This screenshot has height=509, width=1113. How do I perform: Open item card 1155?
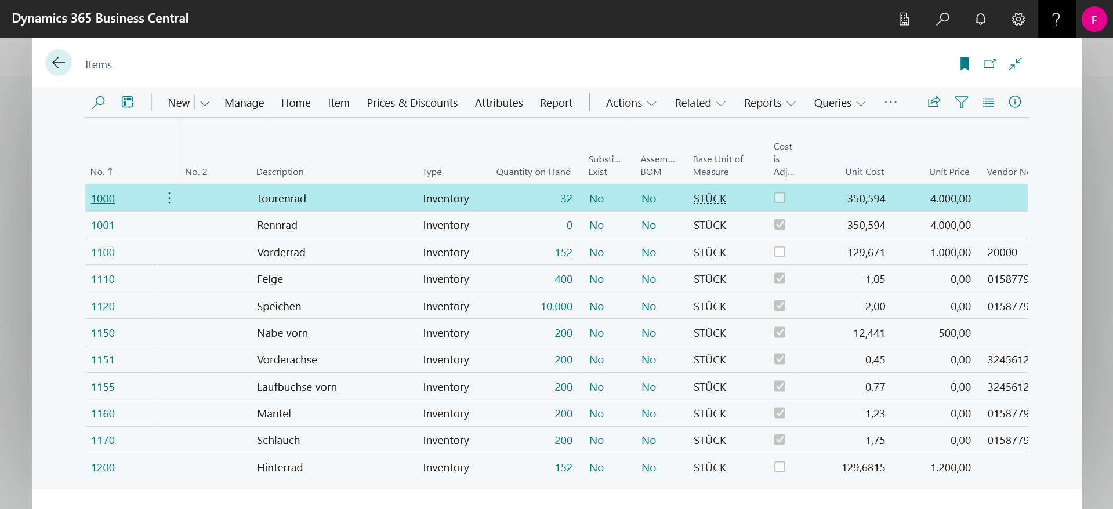(103, 387)
